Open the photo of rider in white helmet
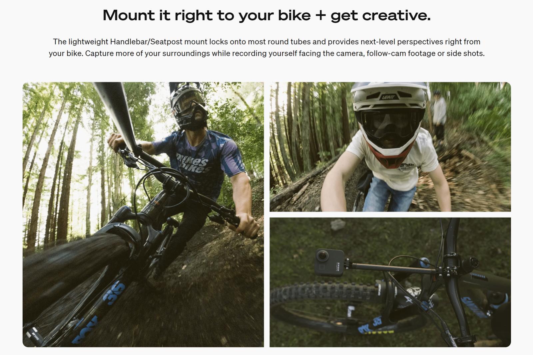Screen dimensions: 533x355 click(x=390, y=147)
